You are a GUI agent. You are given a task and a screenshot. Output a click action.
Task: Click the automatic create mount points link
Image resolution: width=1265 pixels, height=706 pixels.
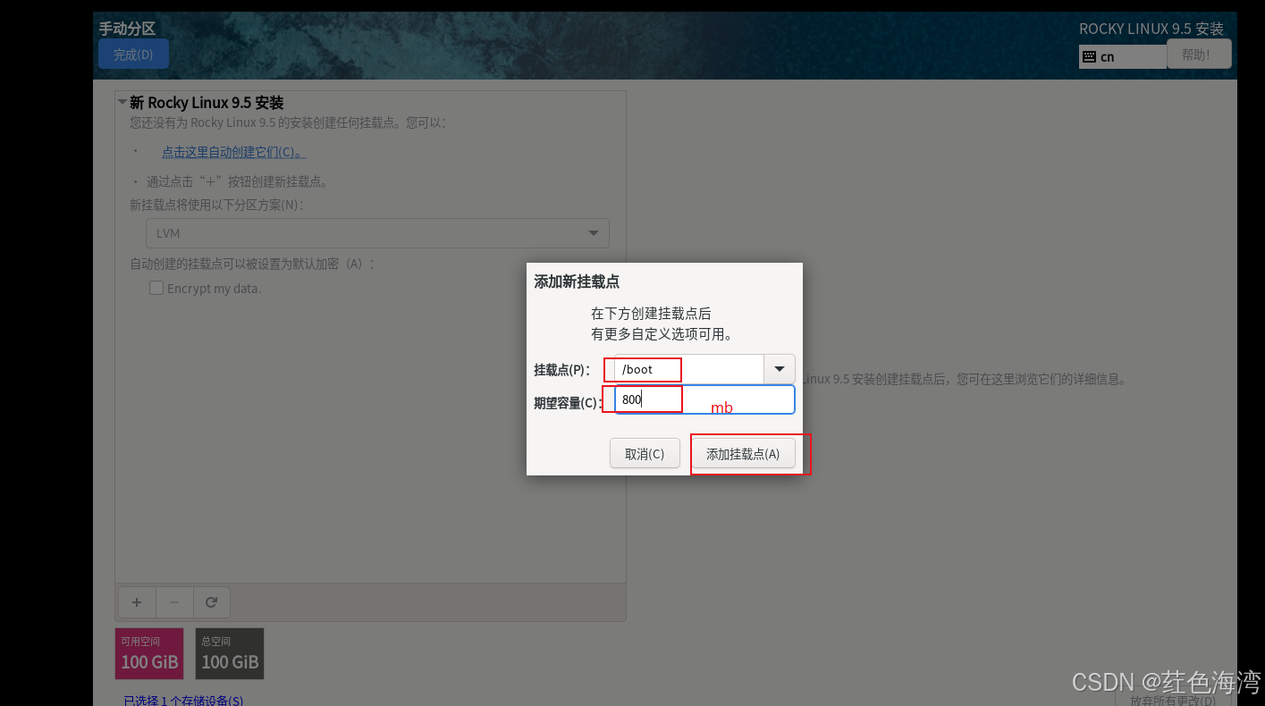[233, 152]
